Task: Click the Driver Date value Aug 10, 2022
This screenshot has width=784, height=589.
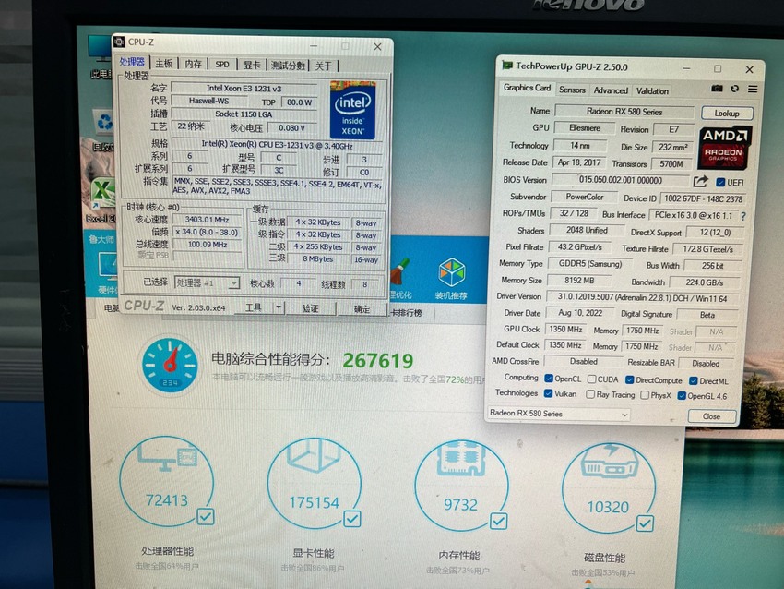Action: pyautogui.click(x=580, y=313)
